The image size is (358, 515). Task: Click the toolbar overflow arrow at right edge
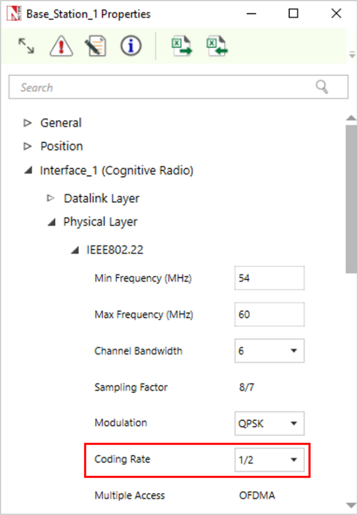pyautogui.click(x=351, y=55)
